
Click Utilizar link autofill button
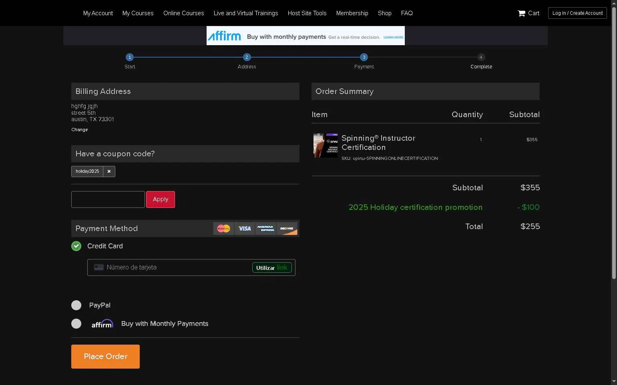[272, 268]
